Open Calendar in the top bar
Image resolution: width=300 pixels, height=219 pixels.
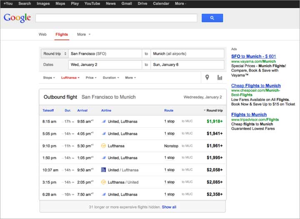161,3
